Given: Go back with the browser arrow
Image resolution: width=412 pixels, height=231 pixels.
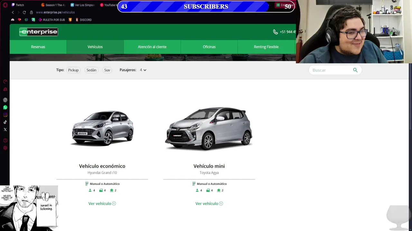Looking at the screenshot, I should point(13,12).
